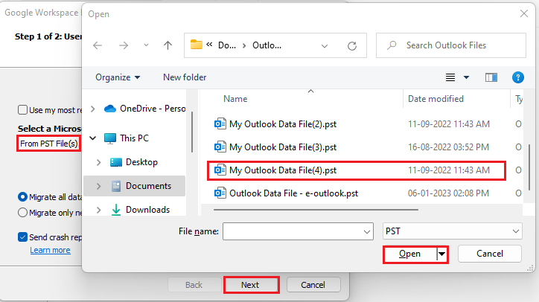Image resolution: width=539 pixels, height=302 pixels.
Task: Click the forward navigation arrow
Action: tap(124, 45)
